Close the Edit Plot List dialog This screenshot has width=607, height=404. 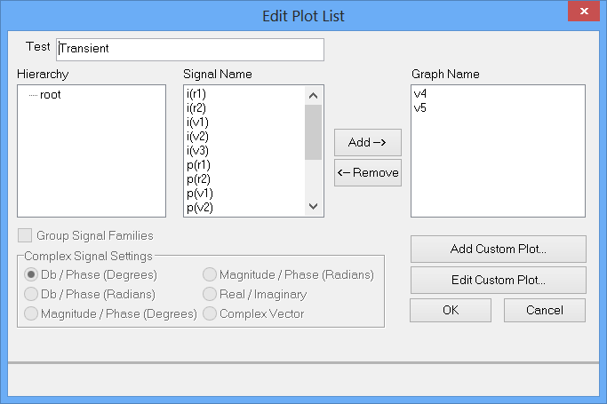[x=584, y=14]
